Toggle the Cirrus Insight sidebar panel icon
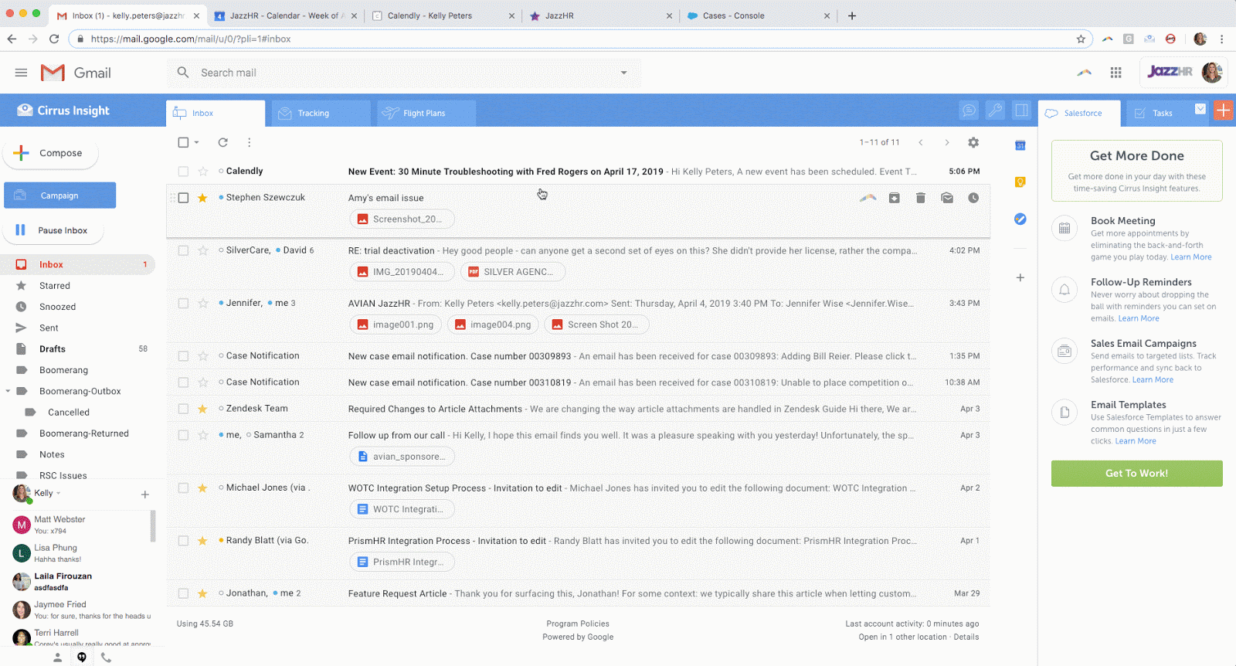Screen dimensions: 1236x666 (x=1021, y=110)
